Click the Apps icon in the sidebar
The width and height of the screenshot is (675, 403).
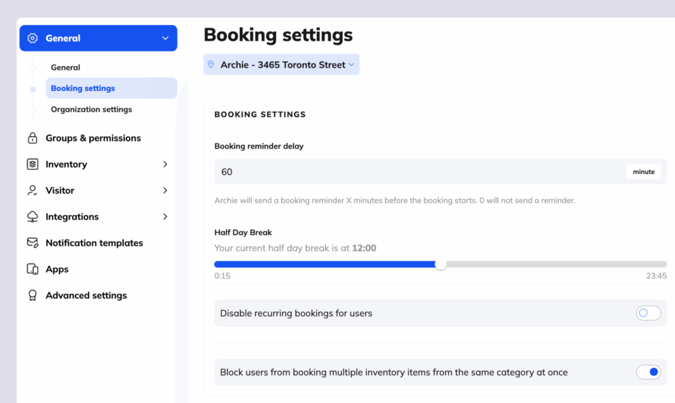pyautogui.click(x=32, y=269)
